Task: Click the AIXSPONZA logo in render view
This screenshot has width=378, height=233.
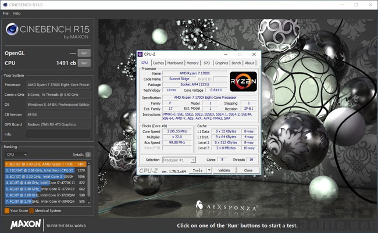Action: click(x=227, y=206)
